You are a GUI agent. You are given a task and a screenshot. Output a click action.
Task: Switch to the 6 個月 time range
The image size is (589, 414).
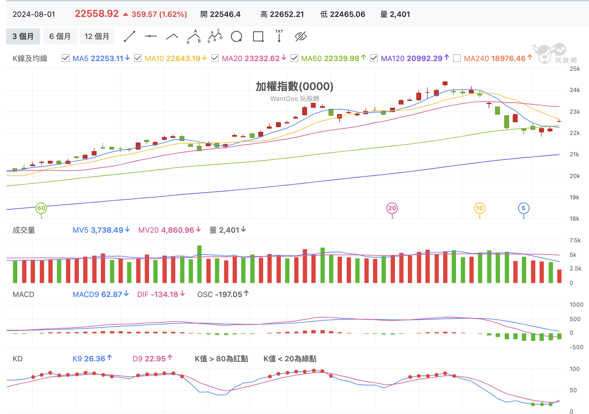coord(60,37)
